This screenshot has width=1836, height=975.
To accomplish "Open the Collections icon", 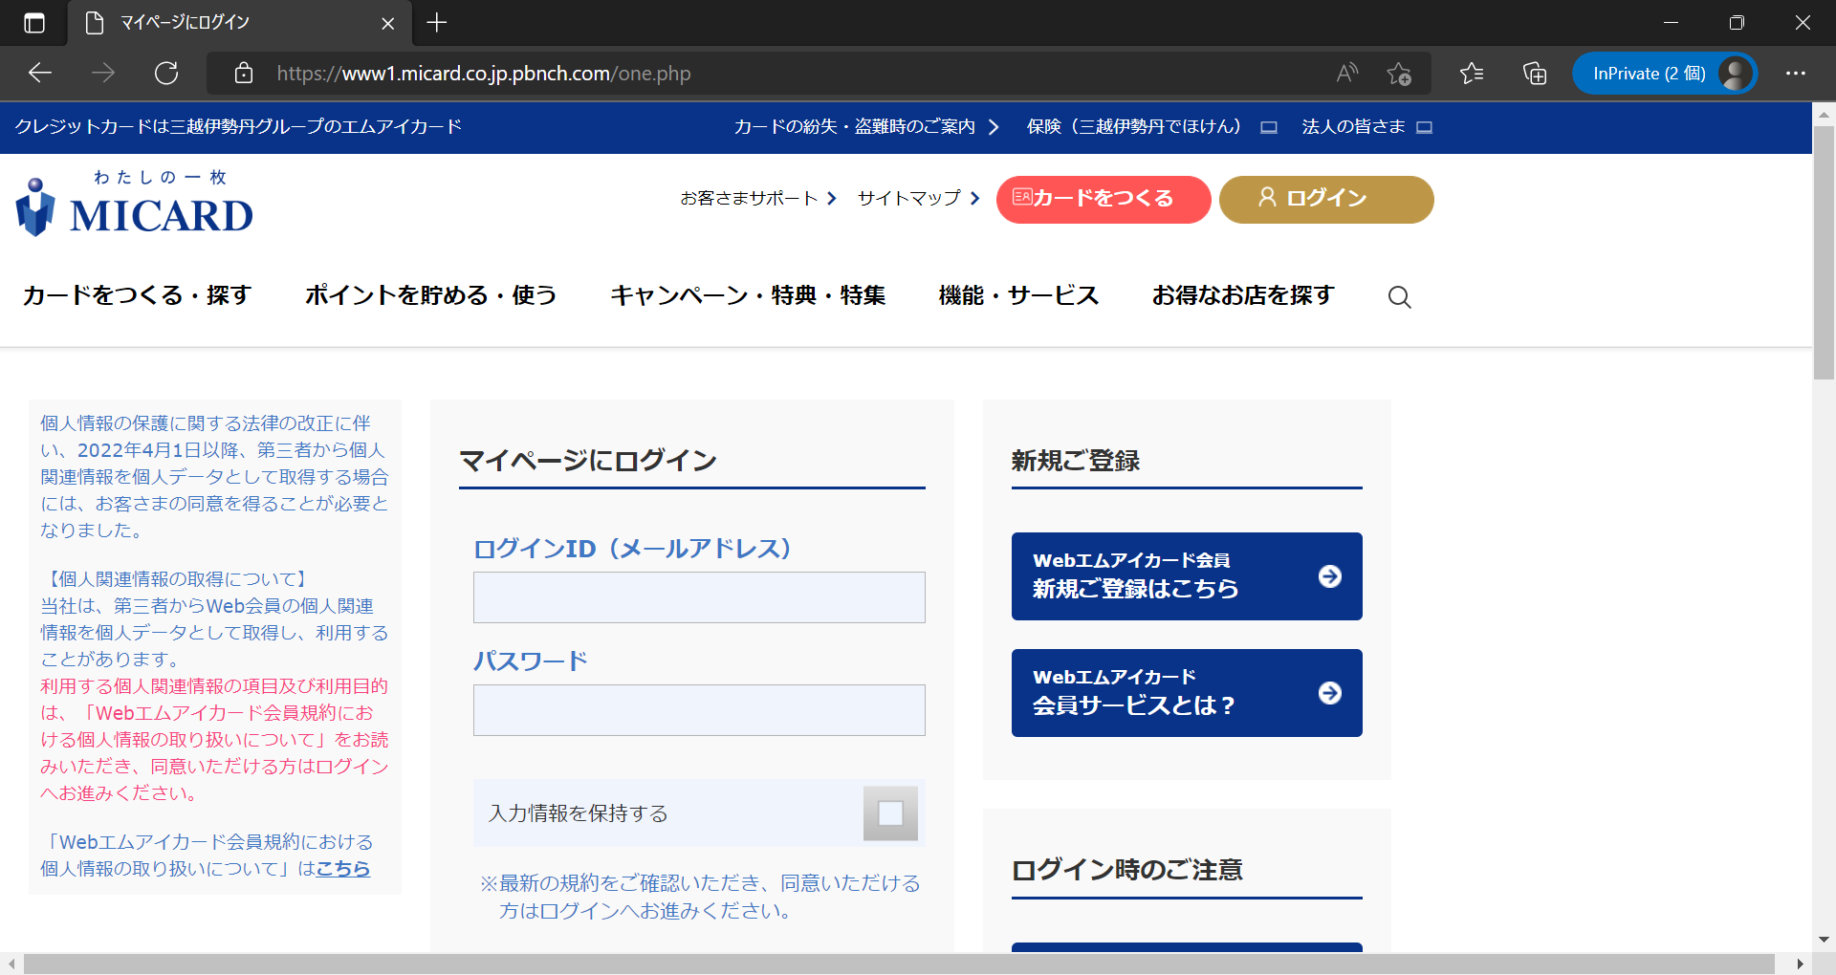I will [x=1535, y=74].
